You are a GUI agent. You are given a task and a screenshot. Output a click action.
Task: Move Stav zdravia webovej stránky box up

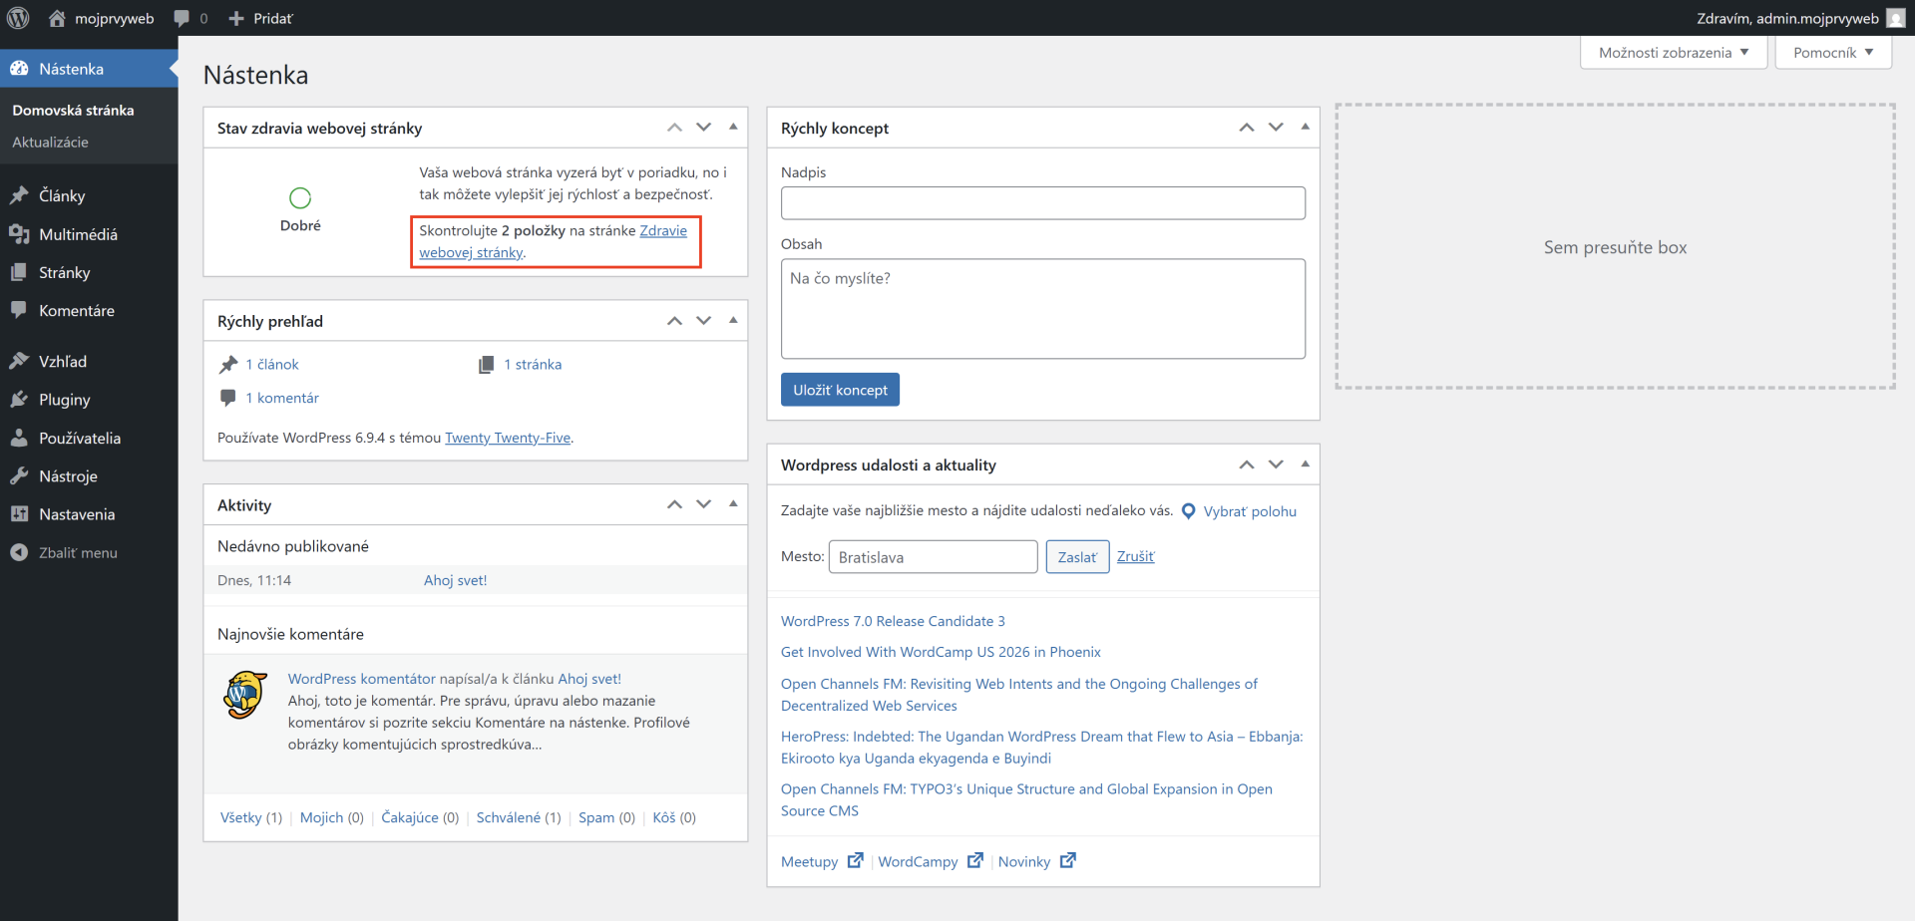tap(675, 128)
